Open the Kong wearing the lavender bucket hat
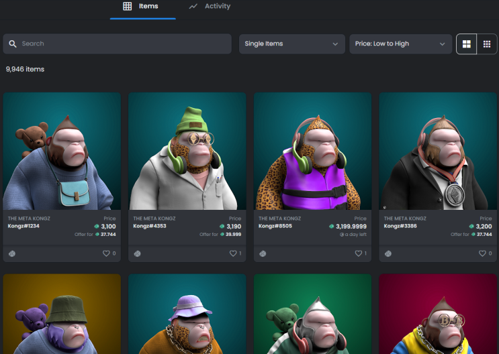Screen dimensions: 499x354 click(187, 314)
